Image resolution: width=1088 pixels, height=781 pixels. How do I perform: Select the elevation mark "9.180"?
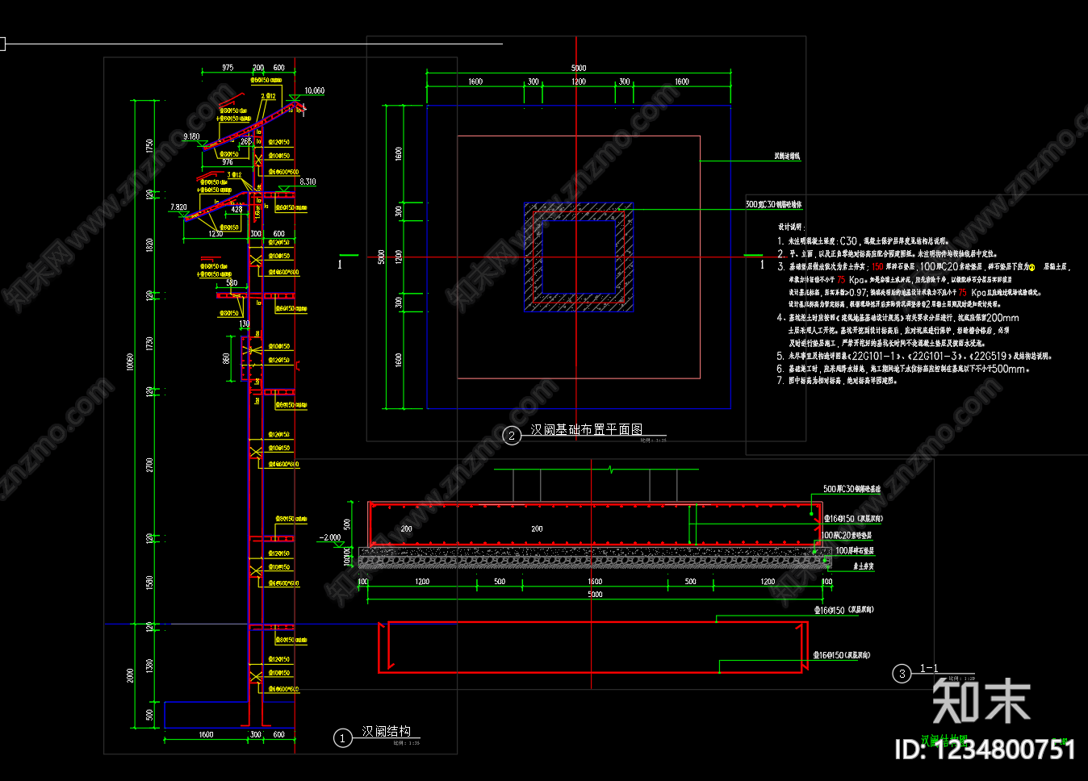click(191, 136)
